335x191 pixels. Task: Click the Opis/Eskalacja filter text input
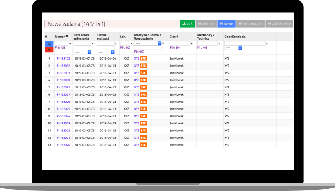point(245,44)
